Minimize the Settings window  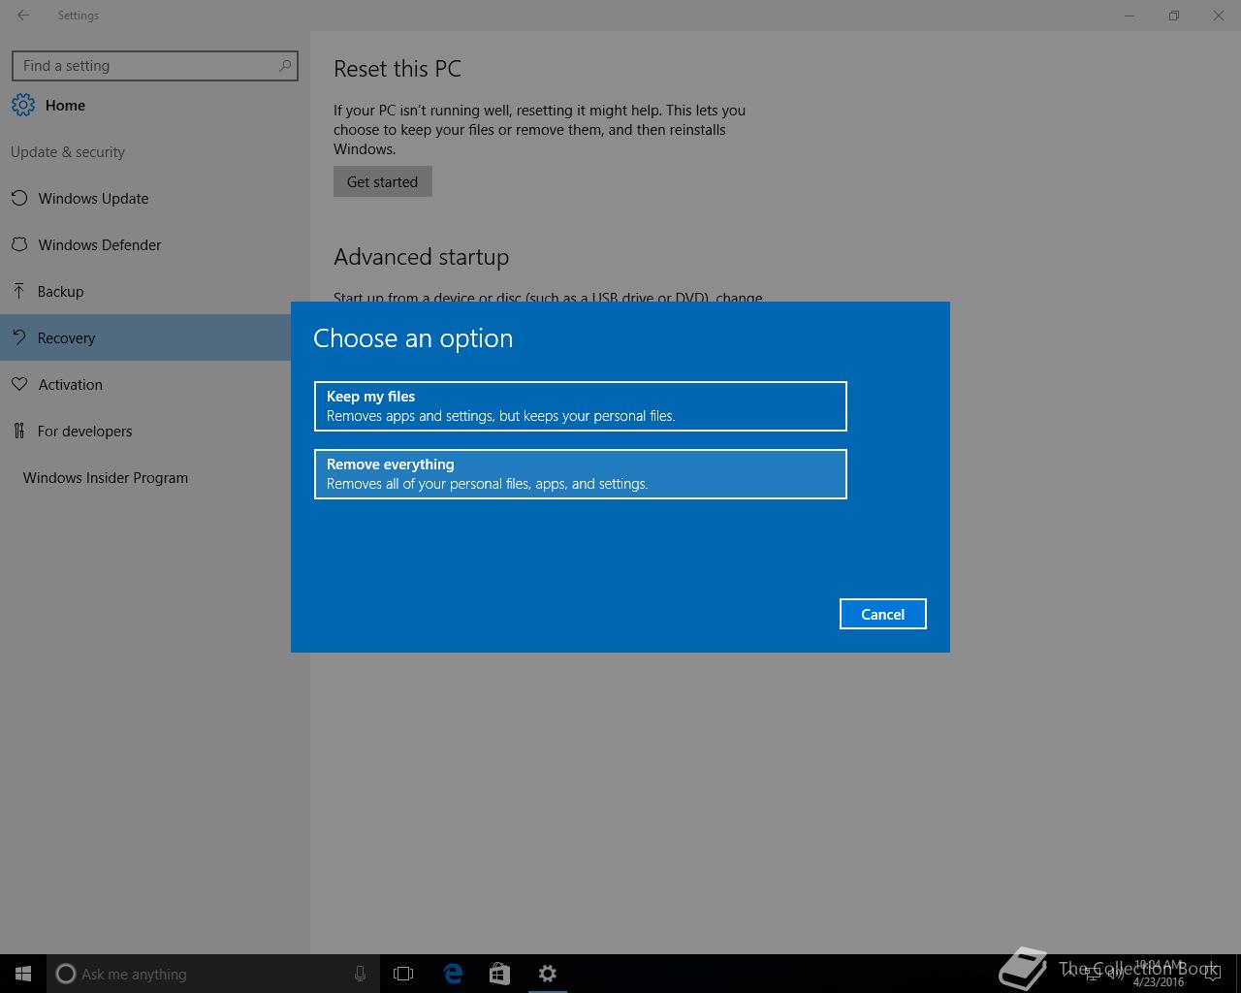coord(1130,16)
